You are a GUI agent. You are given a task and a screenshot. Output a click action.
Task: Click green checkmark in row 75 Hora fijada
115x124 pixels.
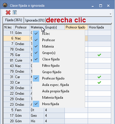point(99,55)
